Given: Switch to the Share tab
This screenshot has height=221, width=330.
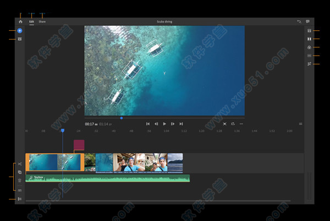Looking at the screenshot, I should (42, 21).
